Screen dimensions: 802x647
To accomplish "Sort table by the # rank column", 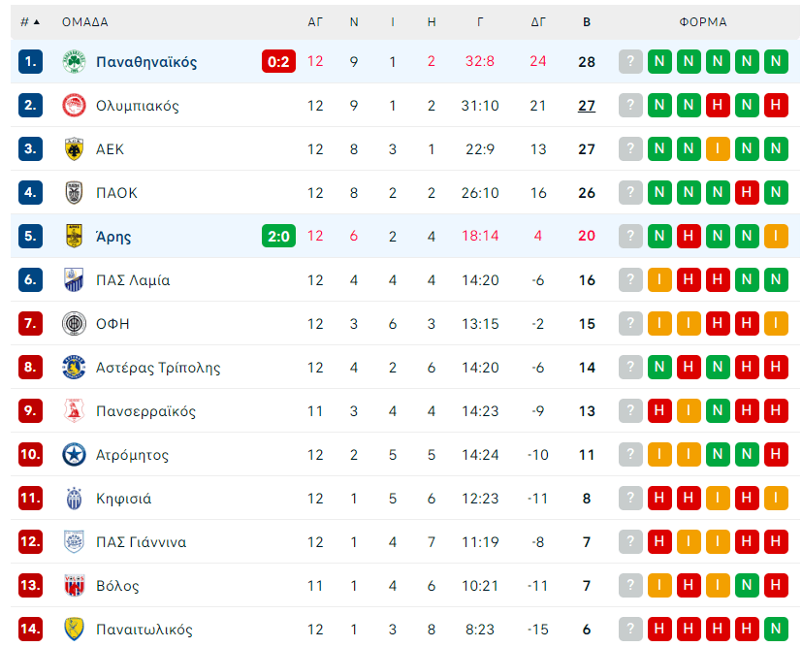I will [30, 21].
